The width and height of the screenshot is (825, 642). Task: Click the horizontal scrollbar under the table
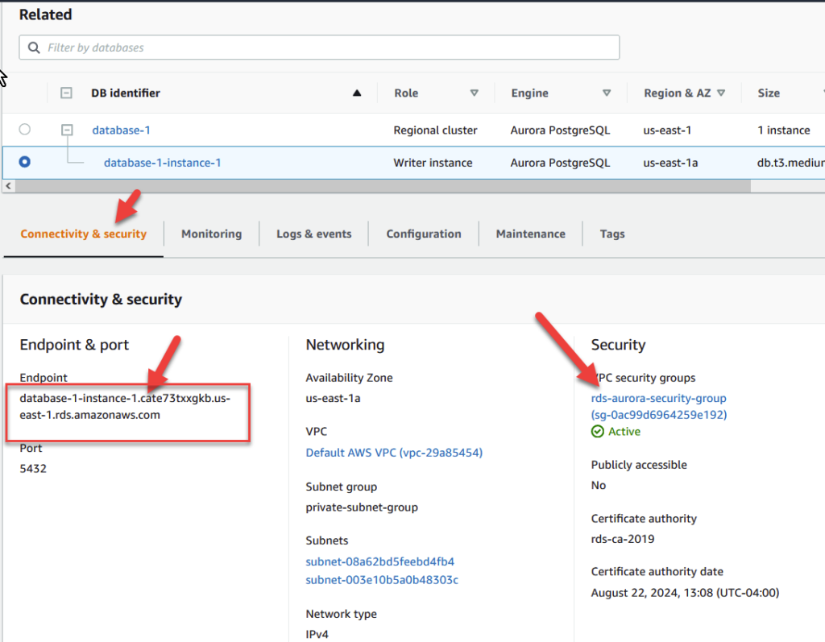coord(379,185)
